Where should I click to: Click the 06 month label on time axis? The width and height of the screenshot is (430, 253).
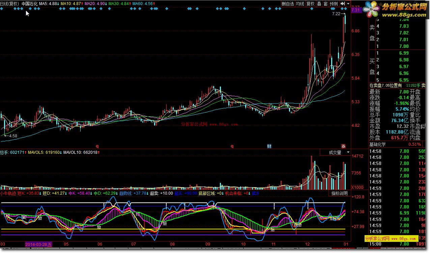(100, 244)
